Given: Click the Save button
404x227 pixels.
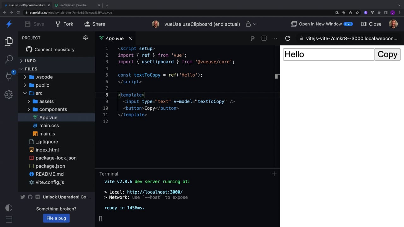Looking at the screenshot, I should coord(34,24).
